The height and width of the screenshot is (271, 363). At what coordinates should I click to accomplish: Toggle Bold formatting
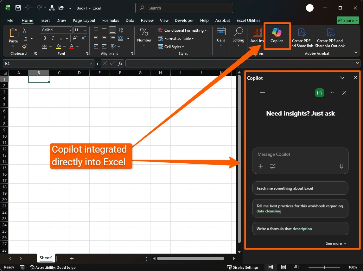point(44,38)
